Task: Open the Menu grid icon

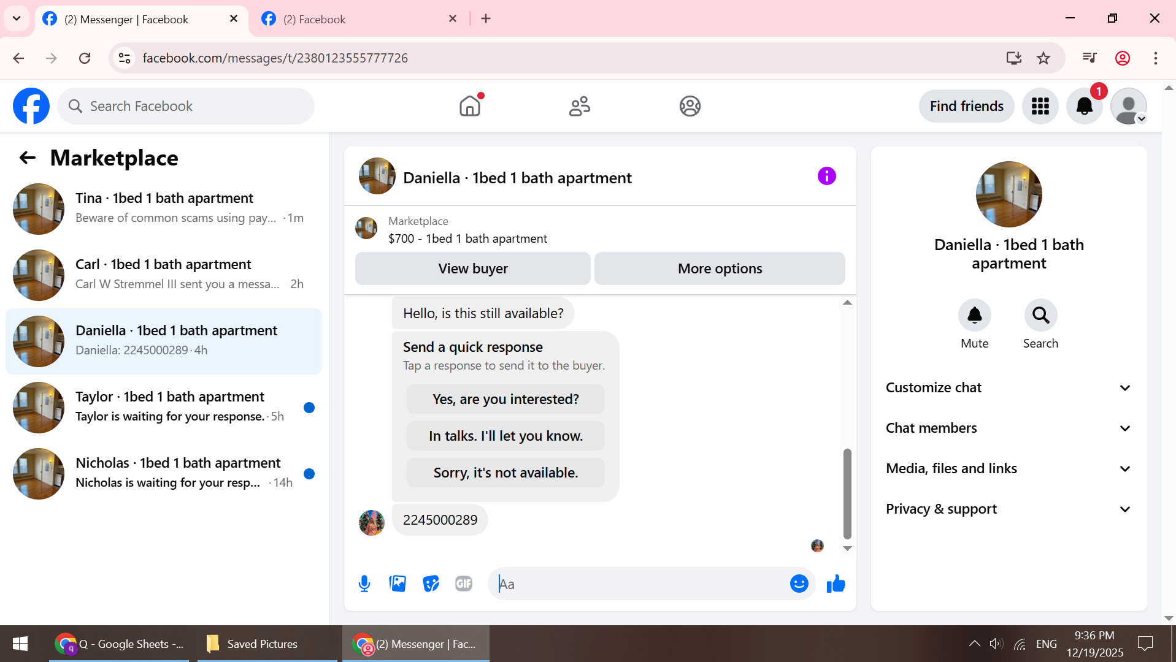Action: [1040, 106]
